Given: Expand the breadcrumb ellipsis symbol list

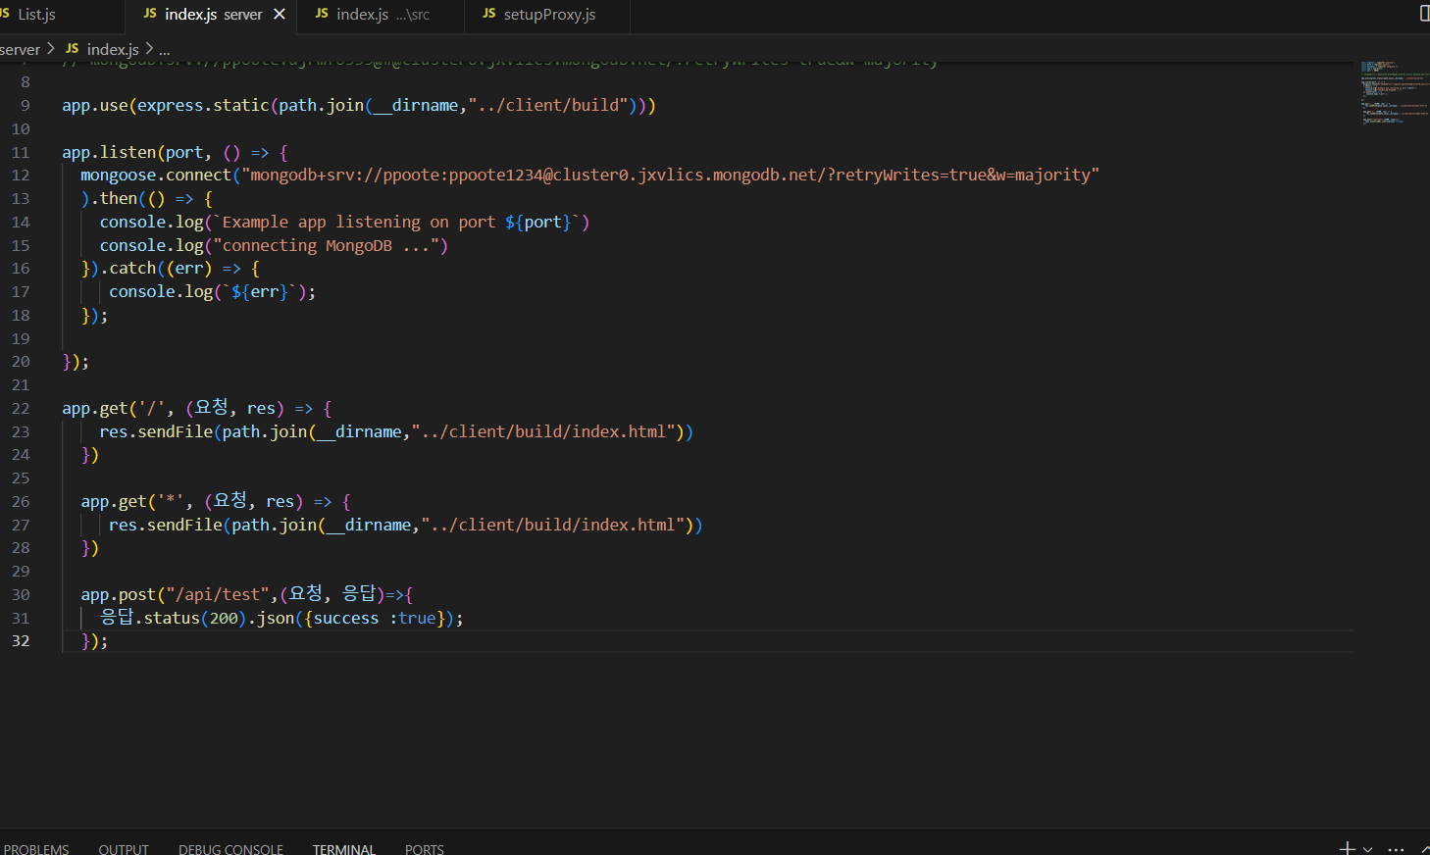Looking at the screenshot, I should point(164,49).
